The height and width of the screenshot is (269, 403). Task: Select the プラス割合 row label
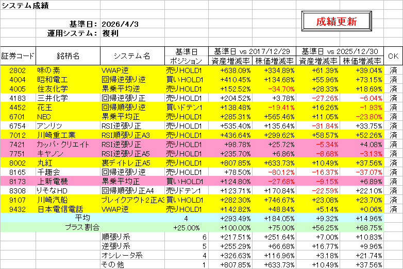point(82,227)
